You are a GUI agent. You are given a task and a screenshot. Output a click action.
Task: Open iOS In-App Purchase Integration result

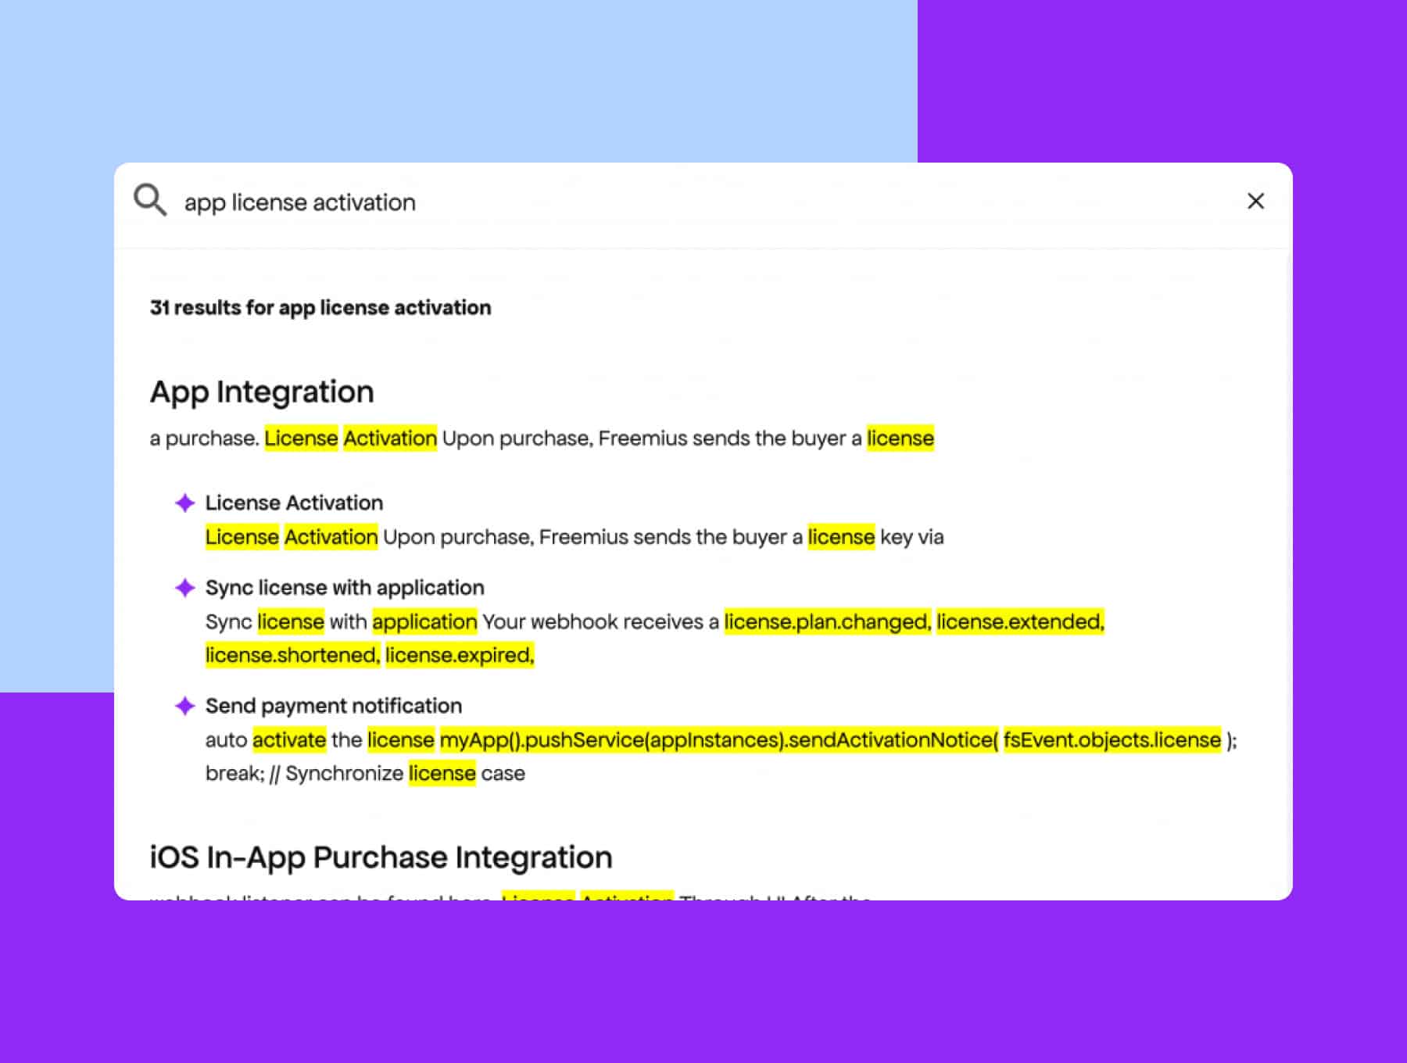pos(381,857)
